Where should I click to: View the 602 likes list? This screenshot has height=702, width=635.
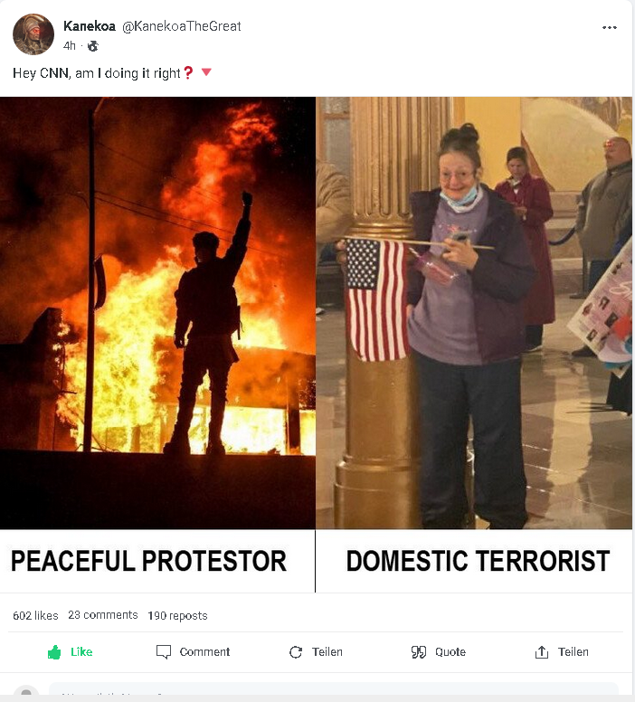[x=36, y=615]
